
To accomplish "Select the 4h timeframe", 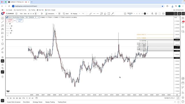I will (x=28, y=14).
